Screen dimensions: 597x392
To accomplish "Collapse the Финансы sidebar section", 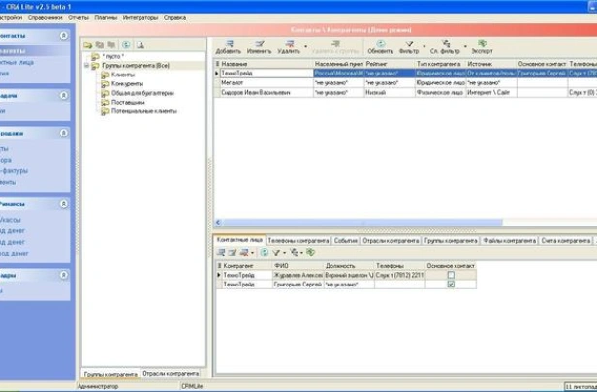I will (x=64, y=204).
